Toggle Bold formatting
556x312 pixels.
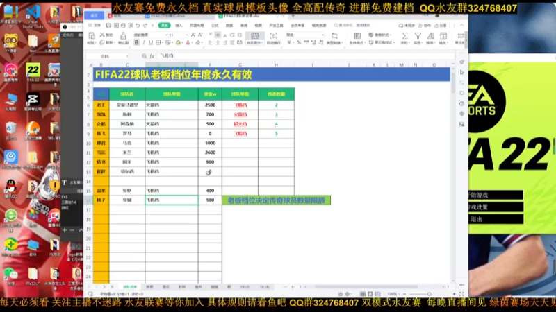pyautogui.click(x=136, y=42)
